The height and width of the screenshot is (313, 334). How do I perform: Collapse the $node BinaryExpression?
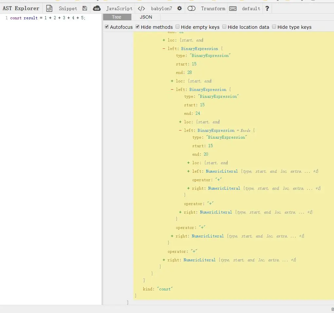pos(180,130)
